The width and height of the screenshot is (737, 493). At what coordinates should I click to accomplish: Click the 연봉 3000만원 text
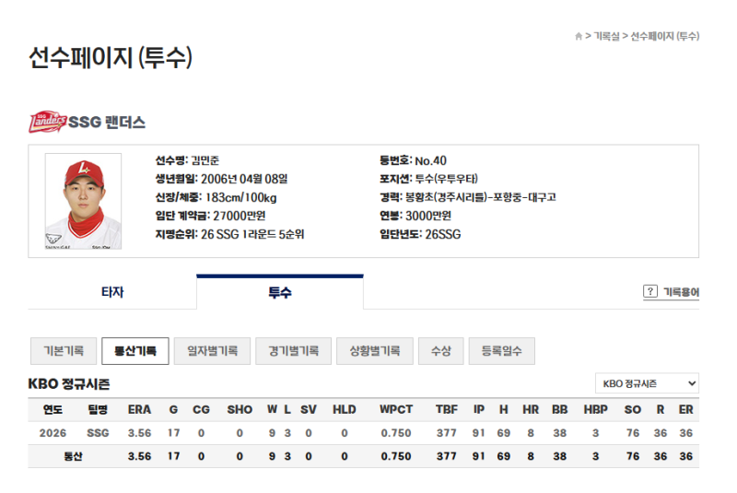coord(415,216)
